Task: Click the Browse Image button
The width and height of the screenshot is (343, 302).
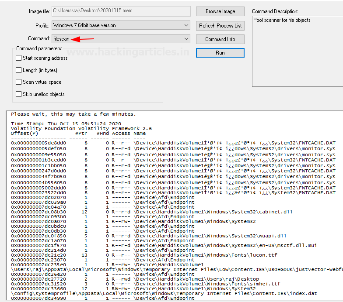Action: click(220, 11)
